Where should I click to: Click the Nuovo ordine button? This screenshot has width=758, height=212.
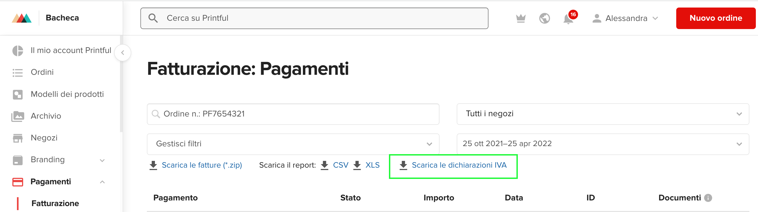click(x=716, y=18)
